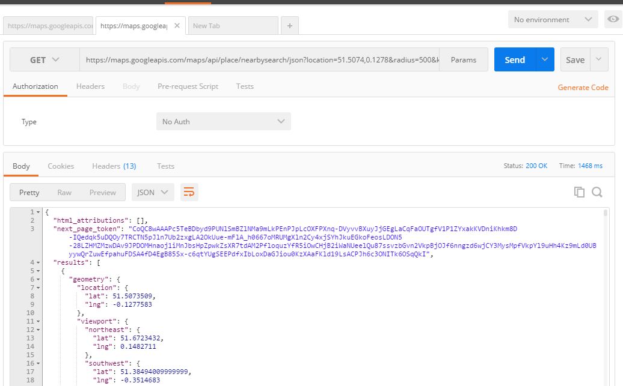This screenshot has width=623, height=386.
Task: Open the GET method dropdown
Action: click(44, 60)
